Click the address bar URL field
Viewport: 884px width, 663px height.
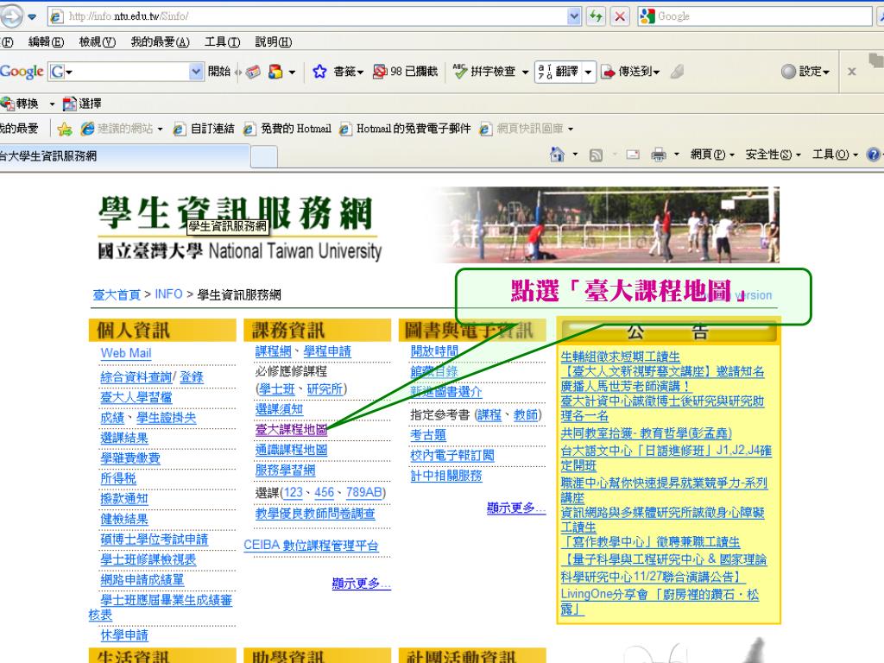[x=316, y=16]
